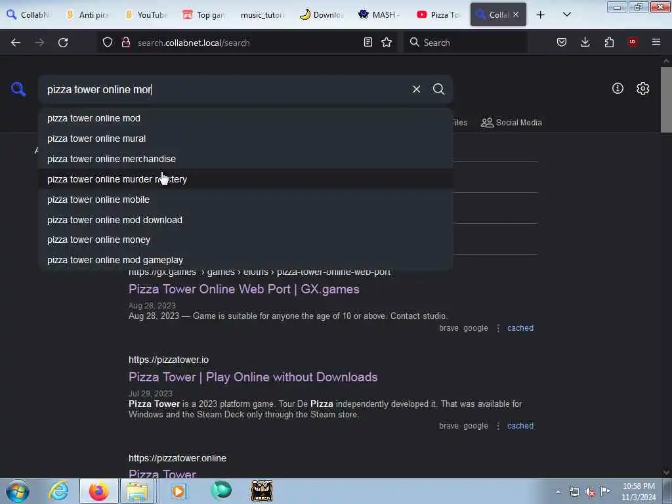Open the green round app taskbar icon
Image resolution: width=672 pixels, height=504 pixels.
coord(221,491)
